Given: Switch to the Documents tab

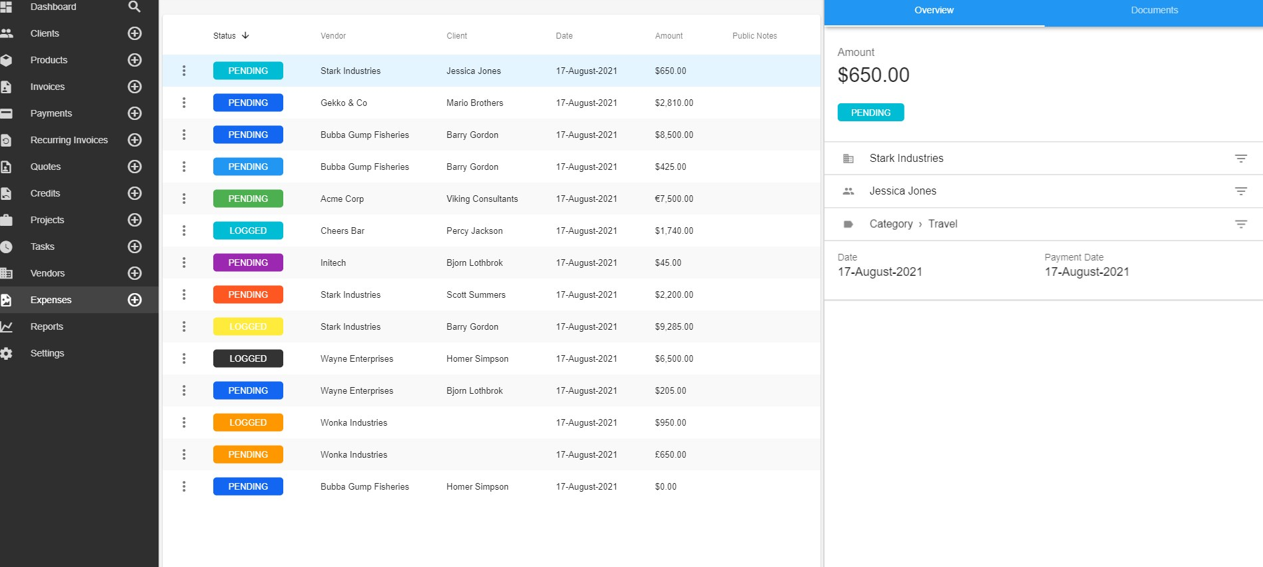Looking at the screenshot, I should pyautogui.click(x=1154, y=11).
